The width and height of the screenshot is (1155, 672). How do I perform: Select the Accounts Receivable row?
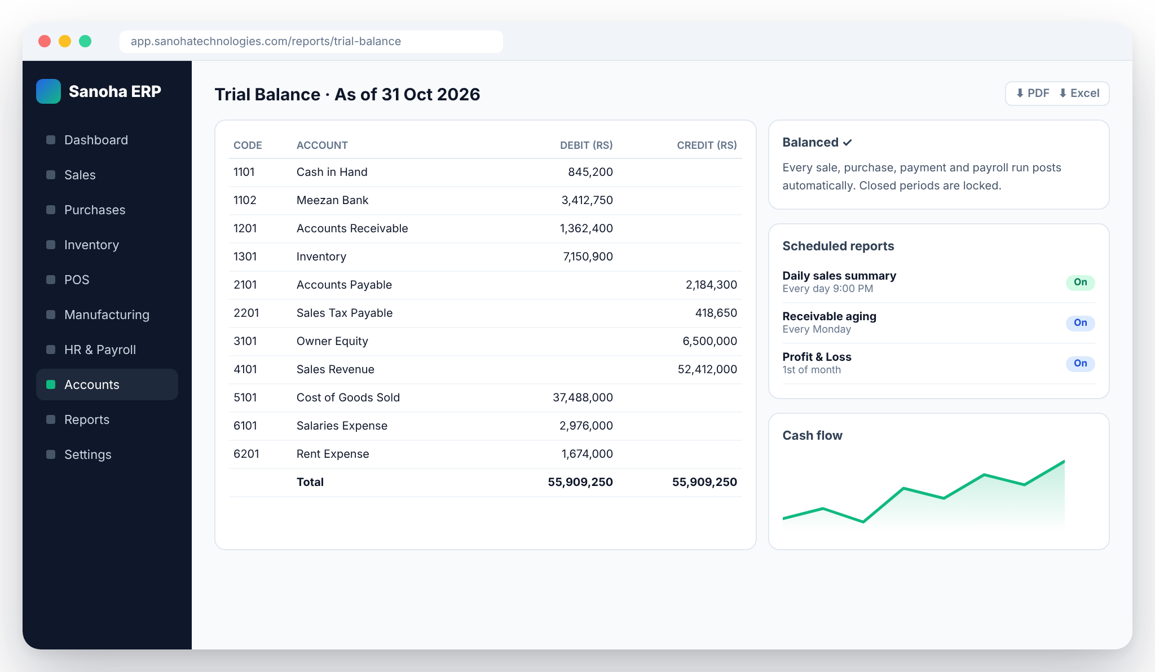[485, 229]
